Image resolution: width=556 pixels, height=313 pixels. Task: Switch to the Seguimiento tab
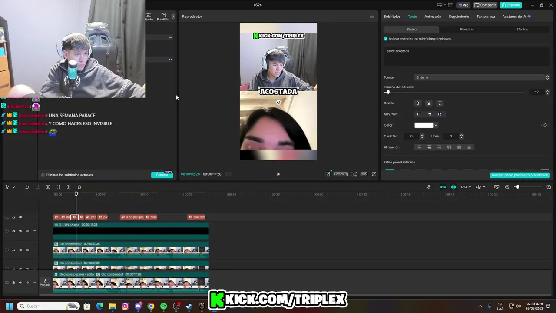(459, 17)
